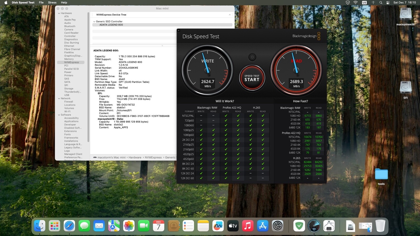Open AdGuard from the Dock
The image size is (420, 236).
pyautogui.click(x=299, y=226)
